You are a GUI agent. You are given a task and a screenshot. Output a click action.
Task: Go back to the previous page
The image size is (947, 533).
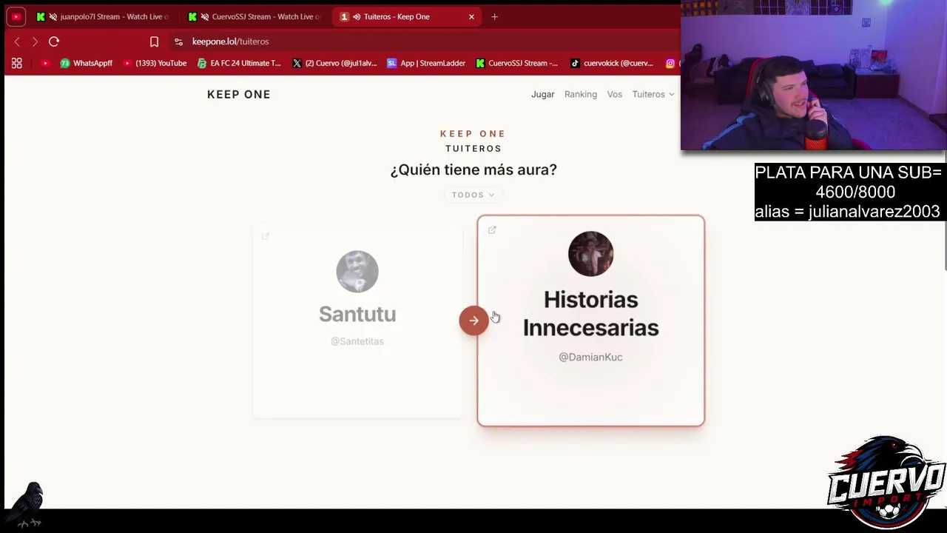click(17, 41)
